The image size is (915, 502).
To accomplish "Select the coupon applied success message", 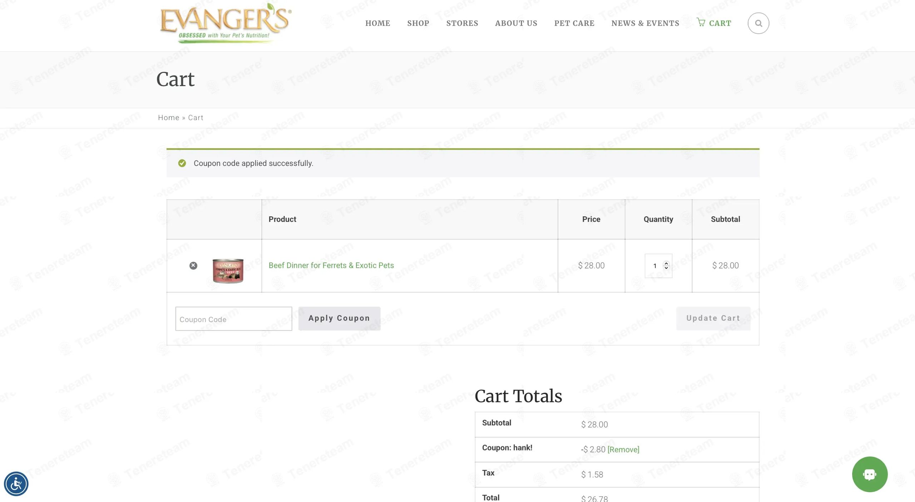I will (x=253, y=163).
